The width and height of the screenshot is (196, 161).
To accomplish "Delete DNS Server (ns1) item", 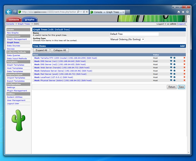I will pos(184,61).
